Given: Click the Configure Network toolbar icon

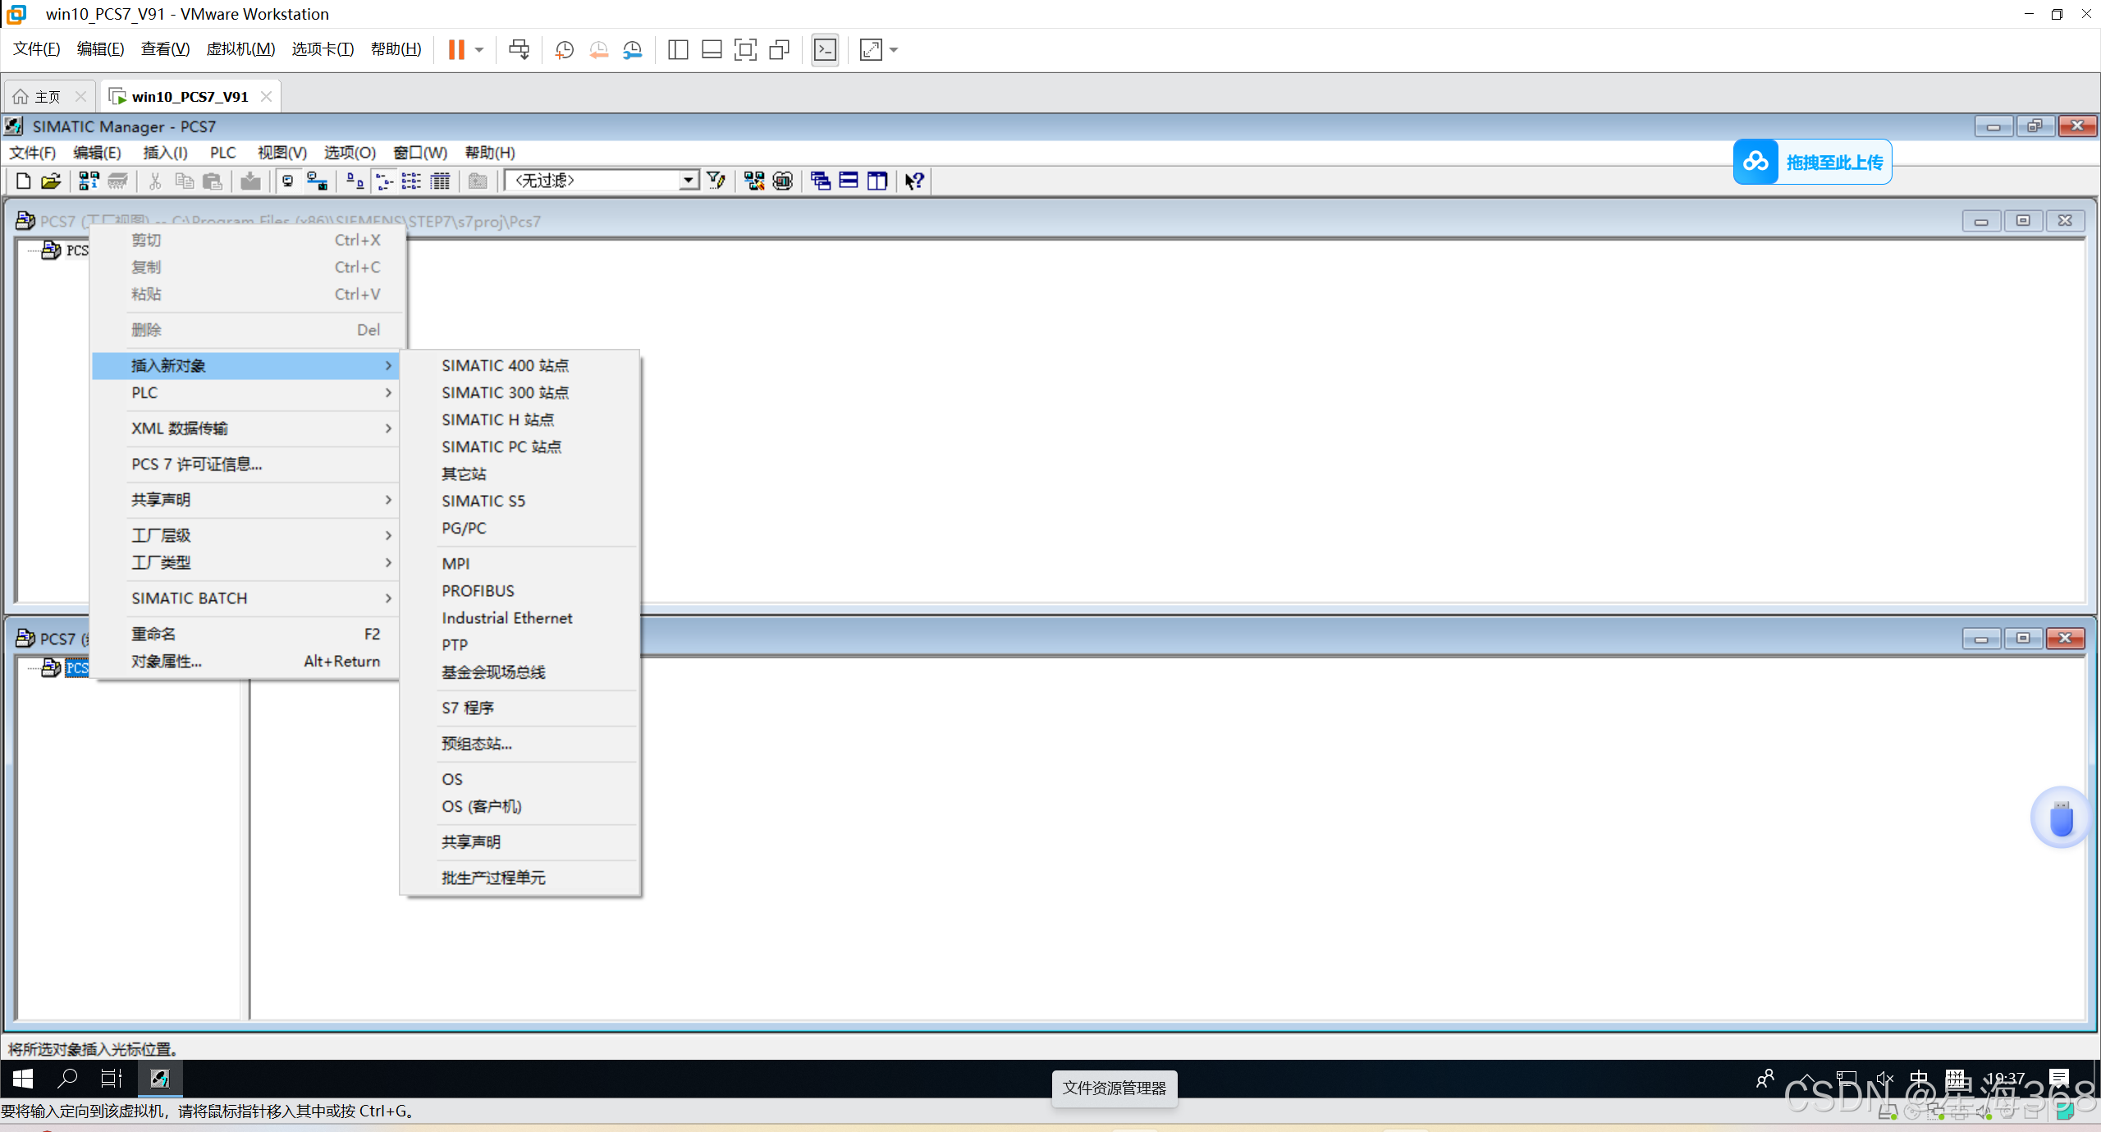Looking at the screenshot, I should click(753, 181).
